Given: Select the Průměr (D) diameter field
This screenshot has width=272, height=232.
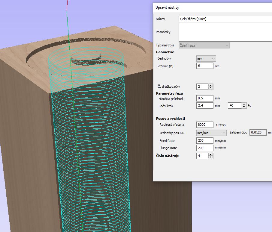Looking at the screenshot, I should pos(205,66).
